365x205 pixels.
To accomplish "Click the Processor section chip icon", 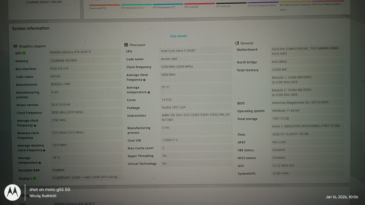I will coord(126,45).
